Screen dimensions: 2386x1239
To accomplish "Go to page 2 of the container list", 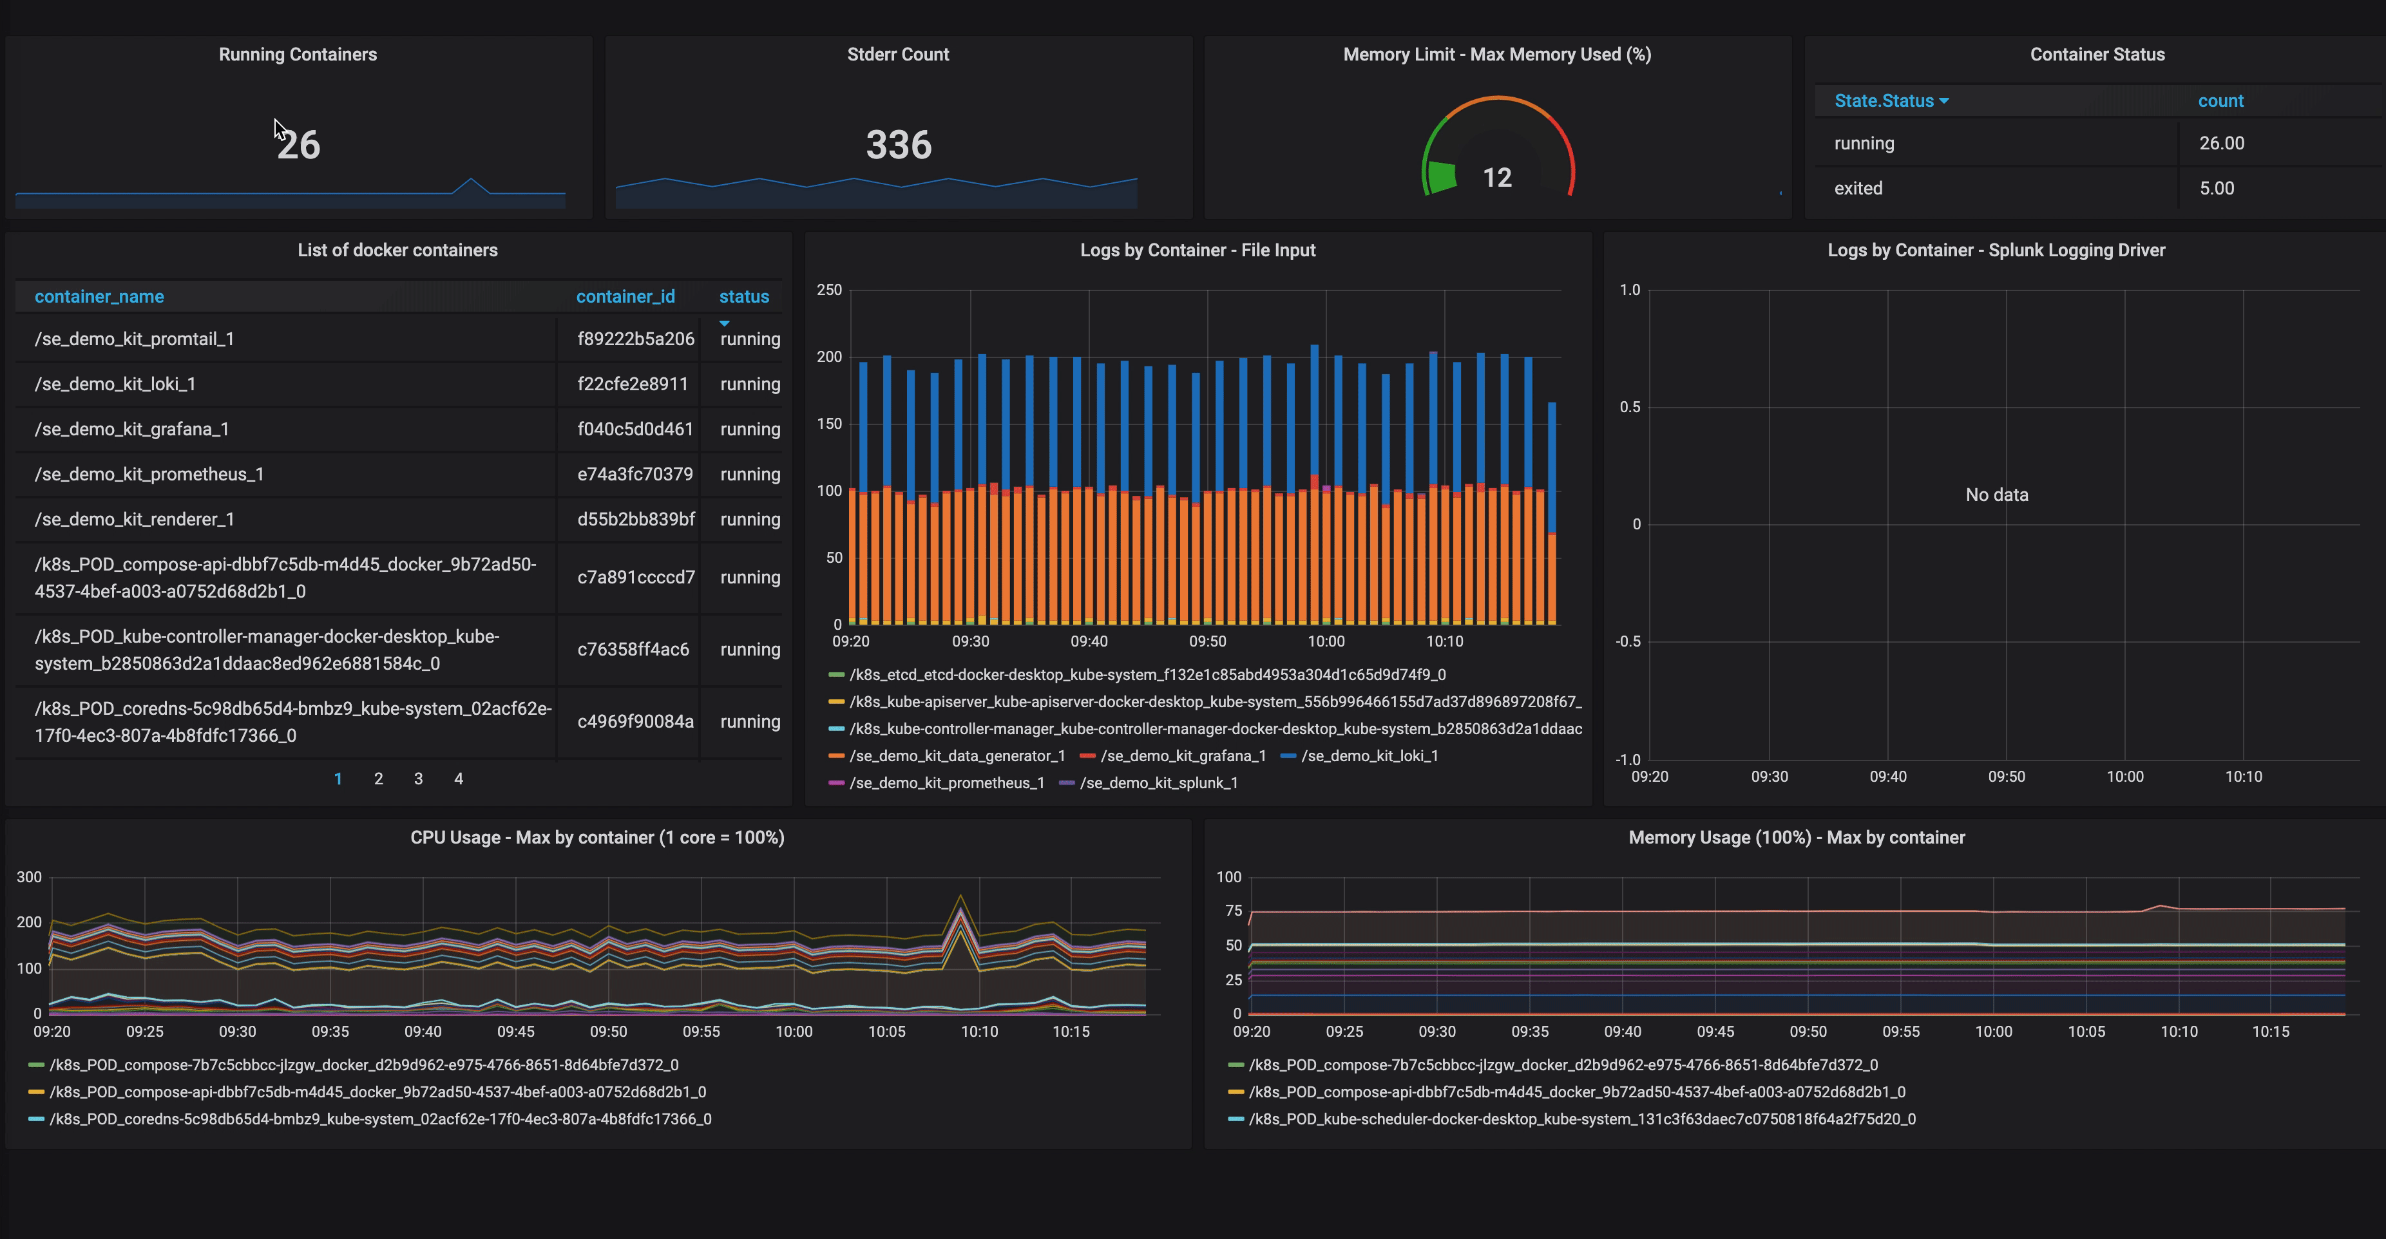I will 378,779.
